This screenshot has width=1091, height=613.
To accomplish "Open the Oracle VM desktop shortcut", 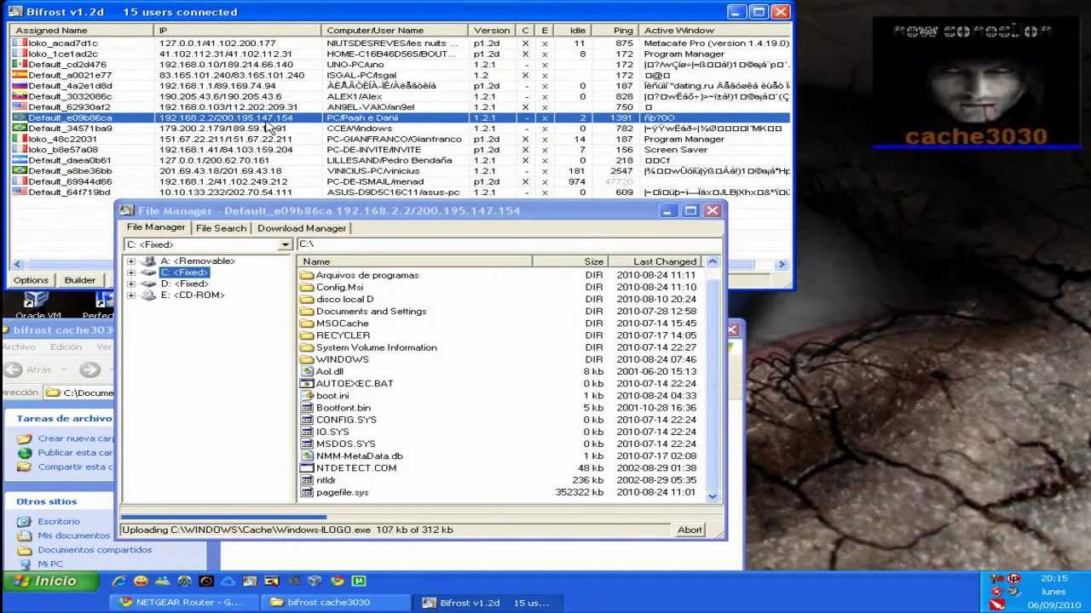I will click(37, 303).
